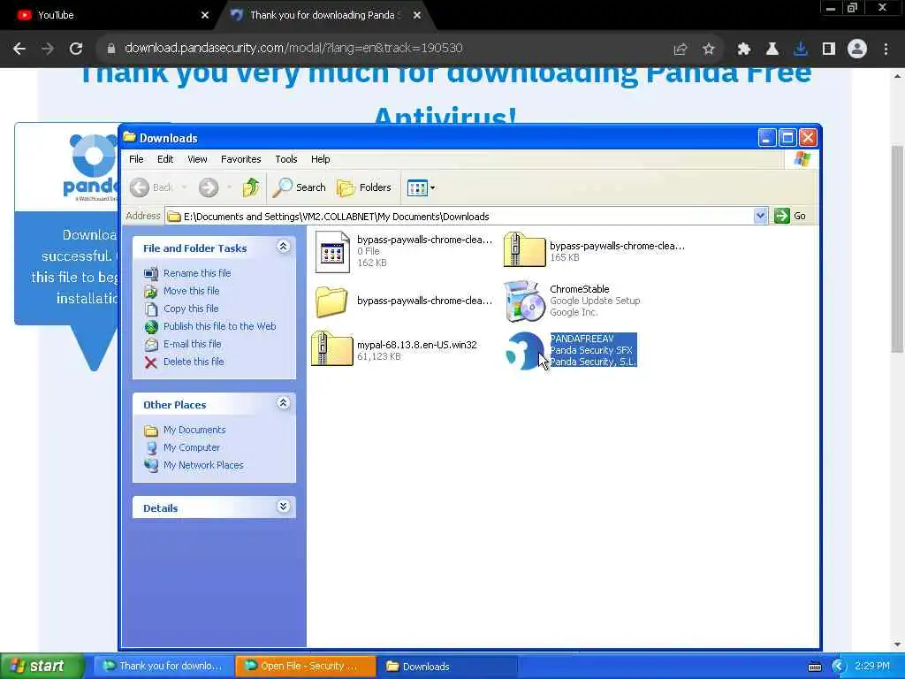The height and width of the screenshot is (679, 905).
Task: Expand hidden tray icons arrow
Action: tap(838, 667)
